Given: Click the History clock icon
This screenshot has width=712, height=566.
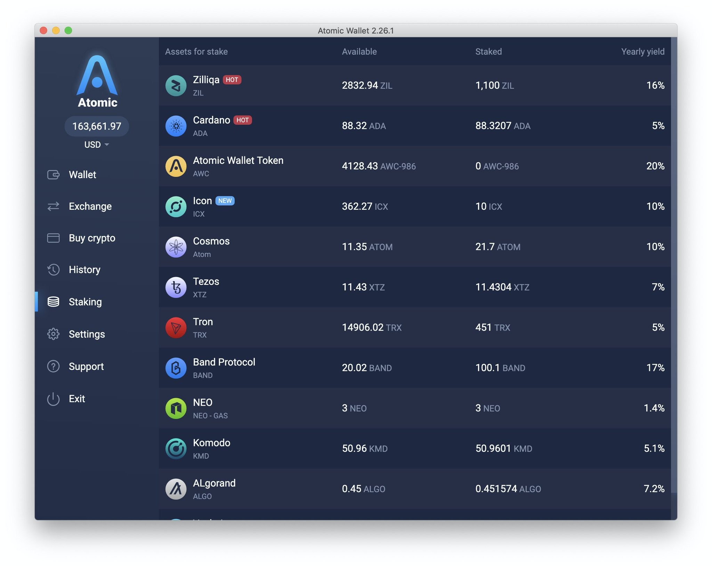Looking at the screenshot, I should click(53, 270).
